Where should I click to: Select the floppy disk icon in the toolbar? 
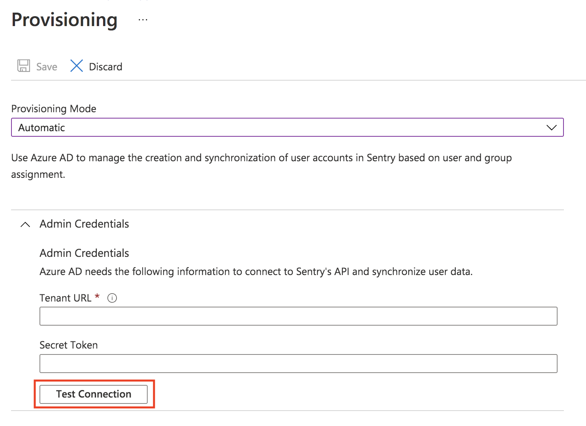24,66
